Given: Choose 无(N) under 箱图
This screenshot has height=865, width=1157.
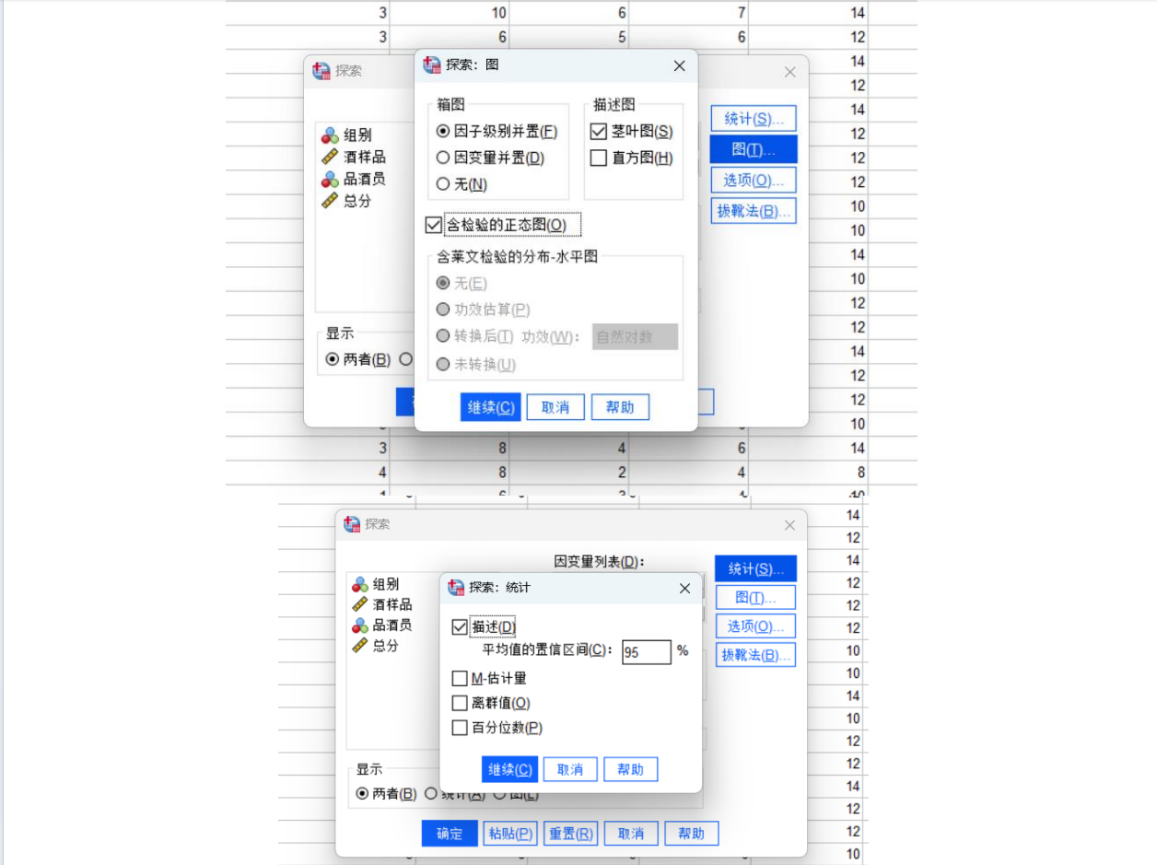Looking at the screenshot, I should (442, 184).
